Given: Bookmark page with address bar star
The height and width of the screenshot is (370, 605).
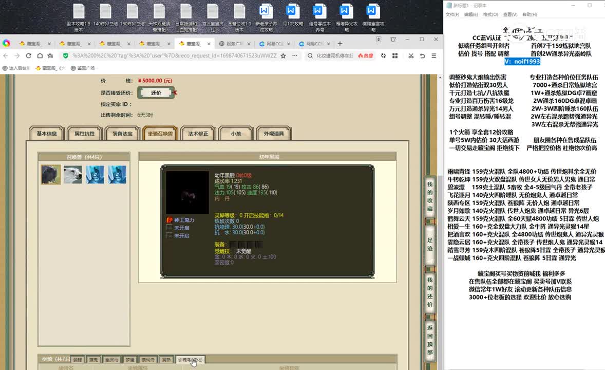Looking at the screenshot, I should 283,55.
